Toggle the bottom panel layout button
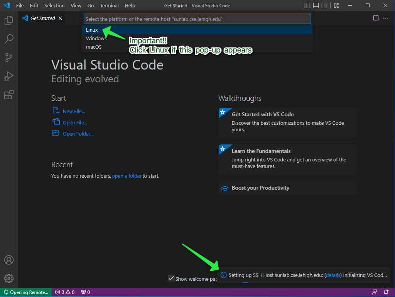Viewport: 395px width, 297px height. point(316,5)
